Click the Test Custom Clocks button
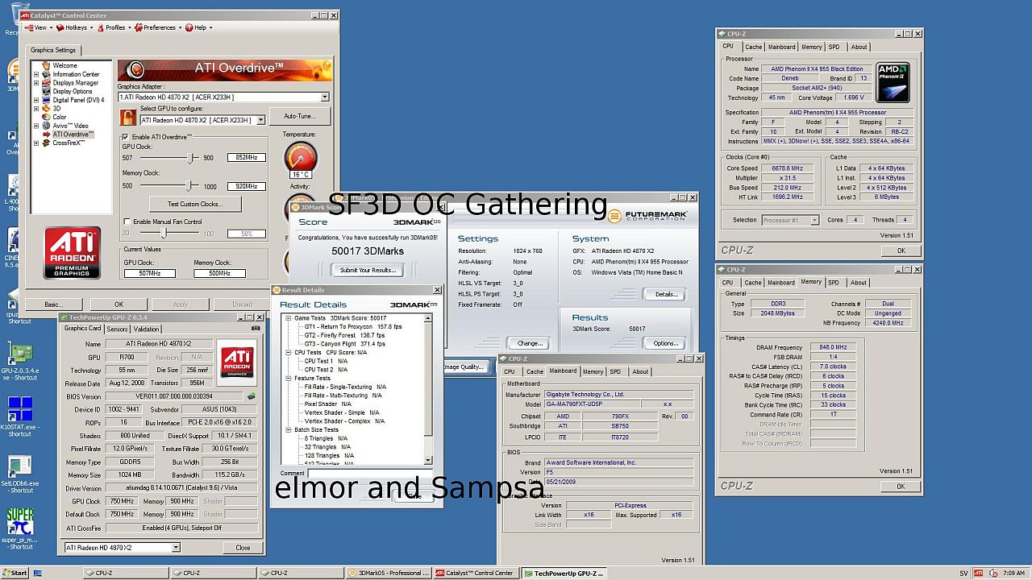The image size is (1032, 580). pos(194,204)
